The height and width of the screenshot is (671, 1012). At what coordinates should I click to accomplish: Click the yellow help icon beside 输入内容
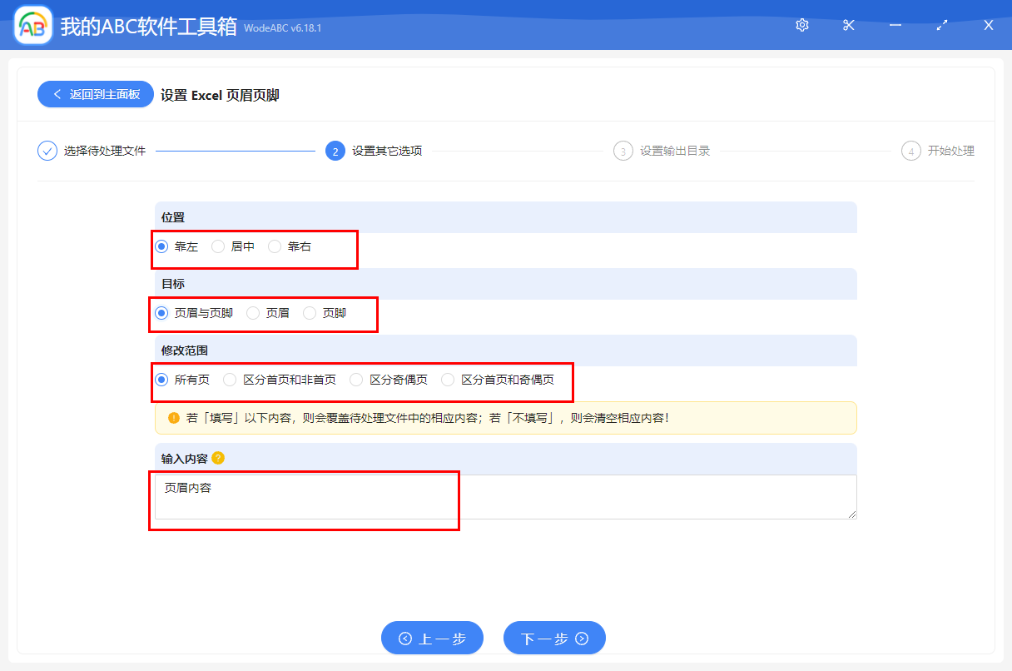(x=218, y=458)
